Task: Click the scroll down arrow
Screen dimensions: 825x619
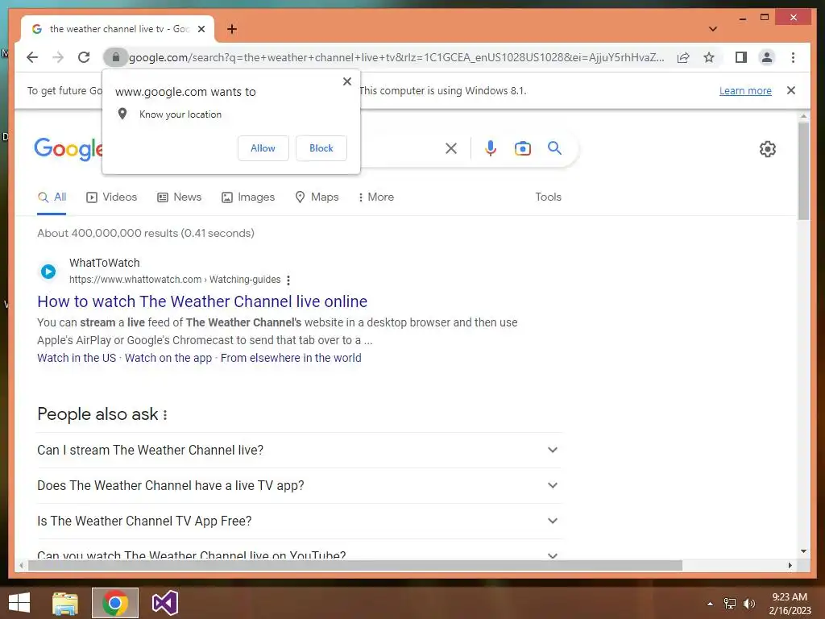Action: click(803, 551)
